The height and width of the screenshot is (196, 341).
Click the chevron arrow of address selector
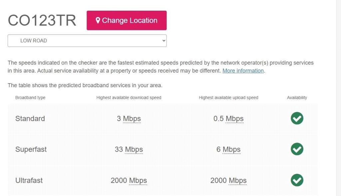click(x=164, y=41)
